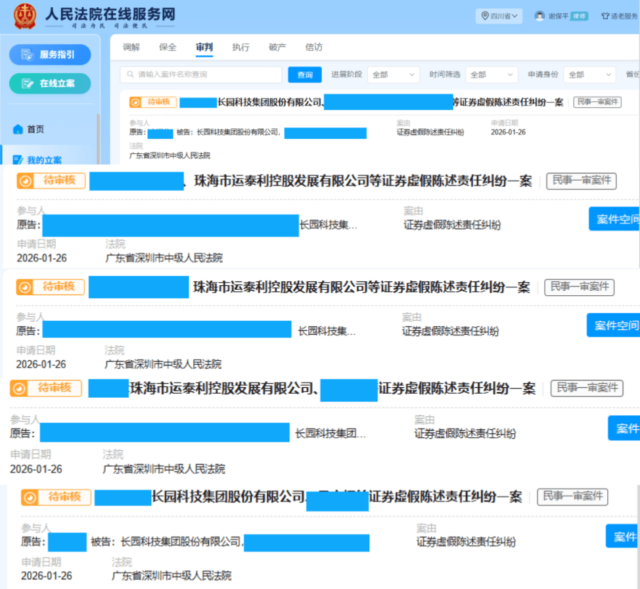Screen dimensions: 640x589
Task: Click the 适老服务 shirt icon
Action: [x=606, y=14]
